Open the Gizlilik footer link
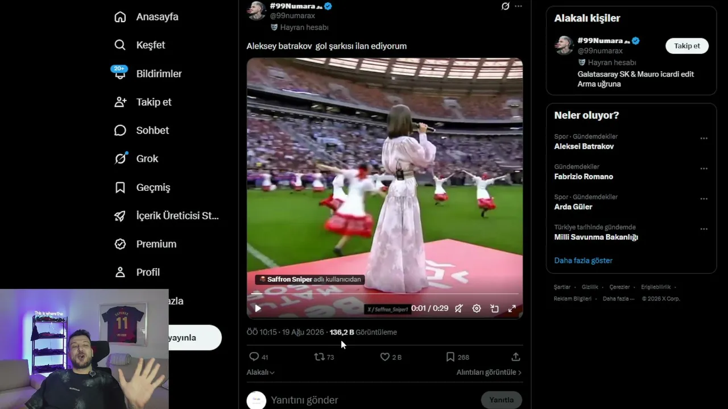The height and width of the screenshot is (409, 728). [x=590, y=287]
